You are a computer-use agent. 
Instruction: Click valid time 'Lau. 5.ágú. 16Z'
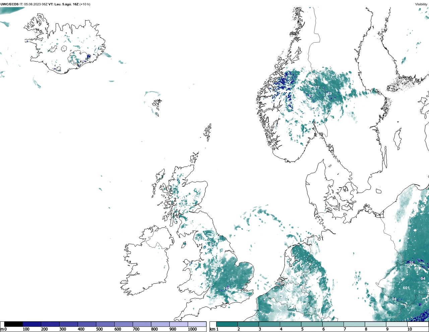(66, 4)
